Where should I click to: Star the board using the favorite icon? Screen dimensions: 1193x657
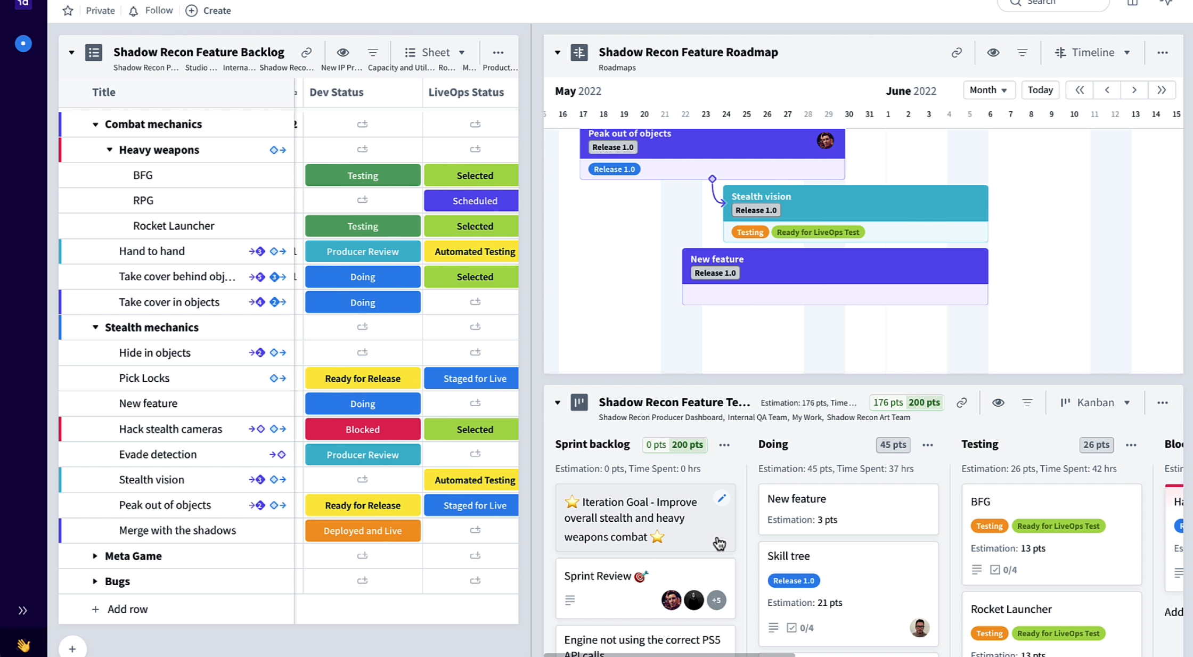point(67,10)
